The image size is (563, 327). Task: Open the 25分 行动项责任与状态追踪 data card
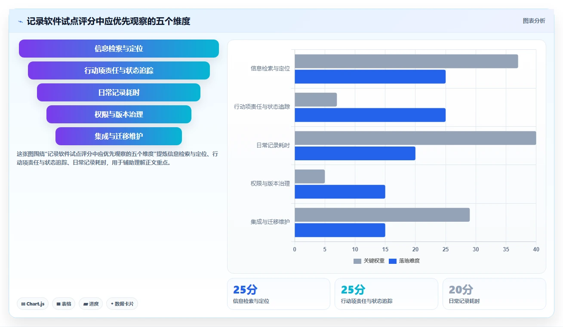point(386,294)
